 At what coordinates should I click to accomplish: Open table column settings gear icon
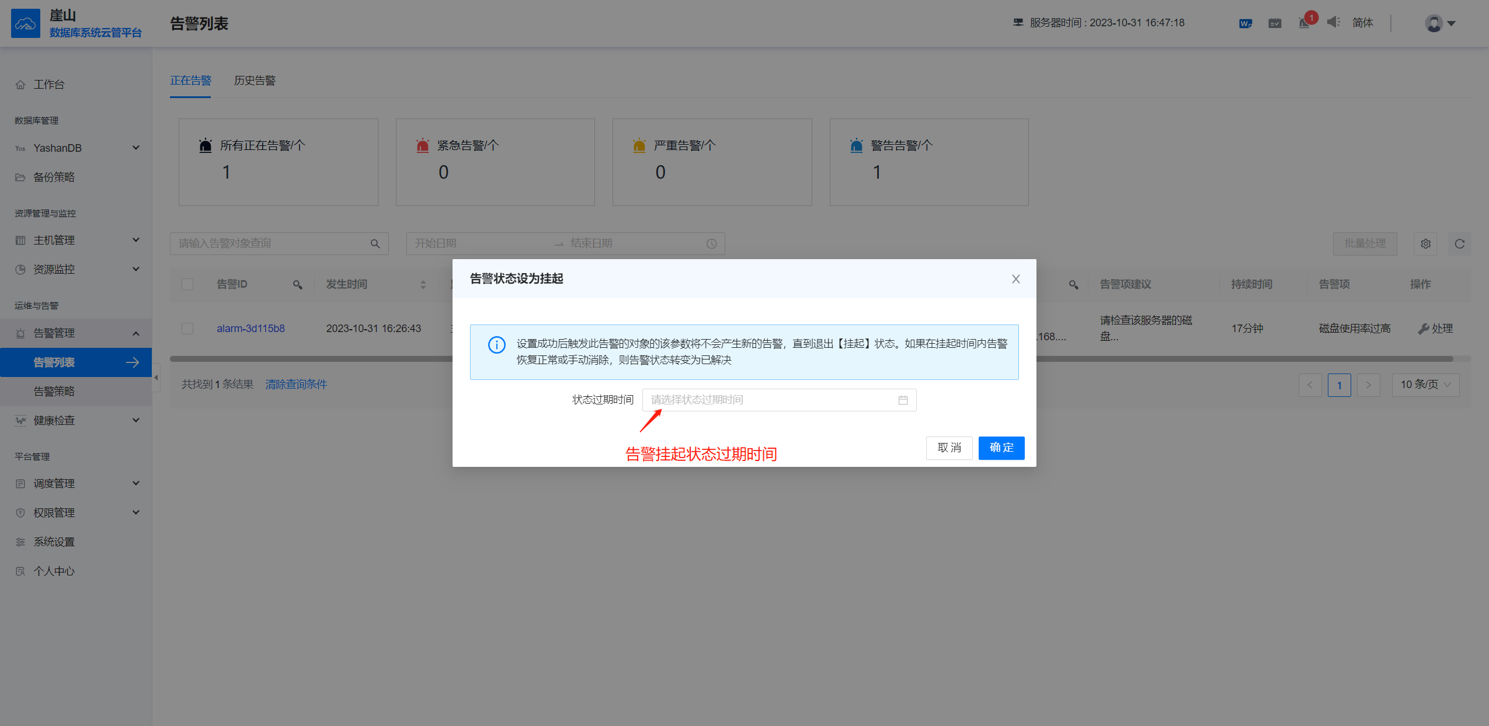(x=1425, y=243)
